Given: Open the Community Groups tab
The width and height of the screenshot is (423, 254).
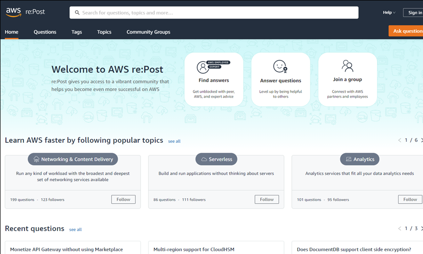Looking at the screenshot, I should click(148, 32).
